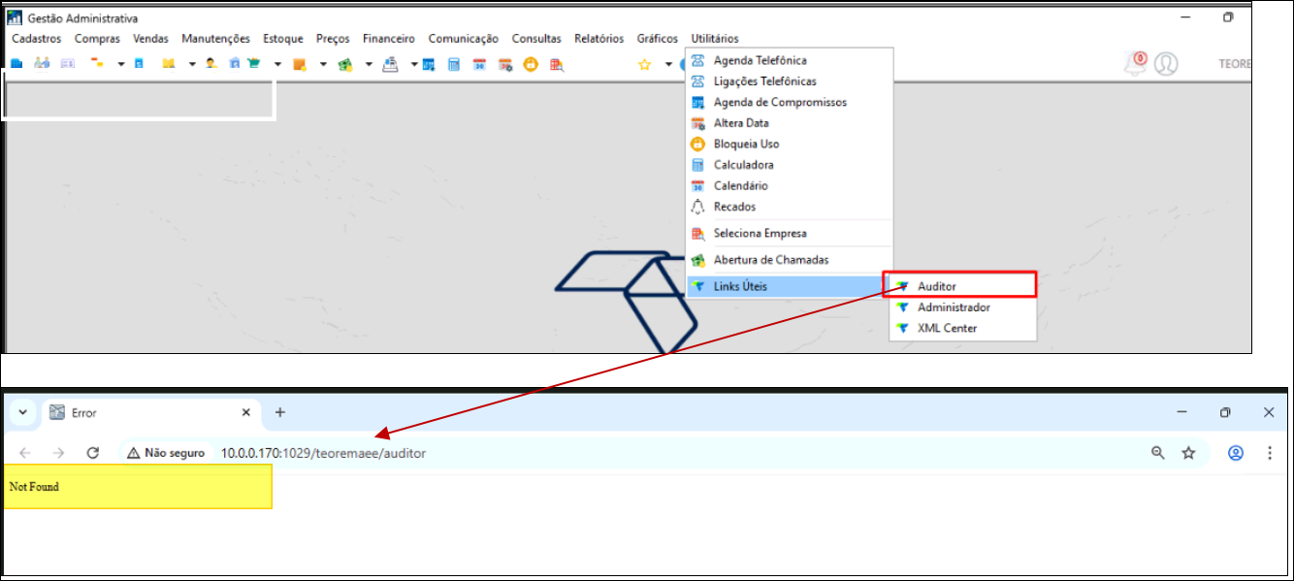The width and height of the screenshot is (1294, 581).
Task: Select XML Center submenu entry
Action: [947, 328]
